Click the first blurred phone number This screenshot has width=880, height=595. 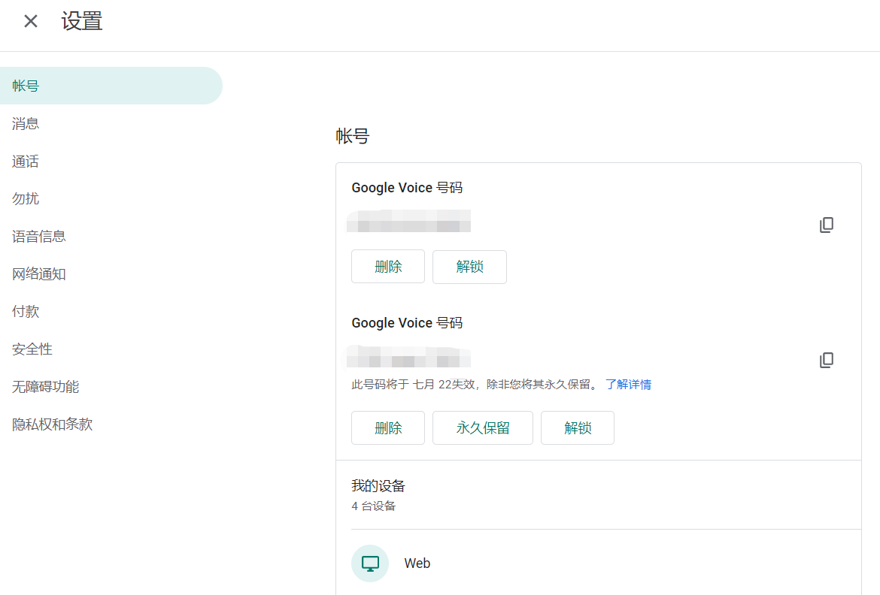pos(408,221)
